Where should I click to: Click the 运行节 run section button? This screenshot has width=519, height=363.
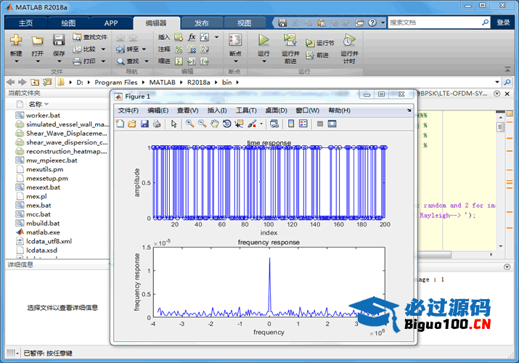pyautogui.click(x=319, y=43)
